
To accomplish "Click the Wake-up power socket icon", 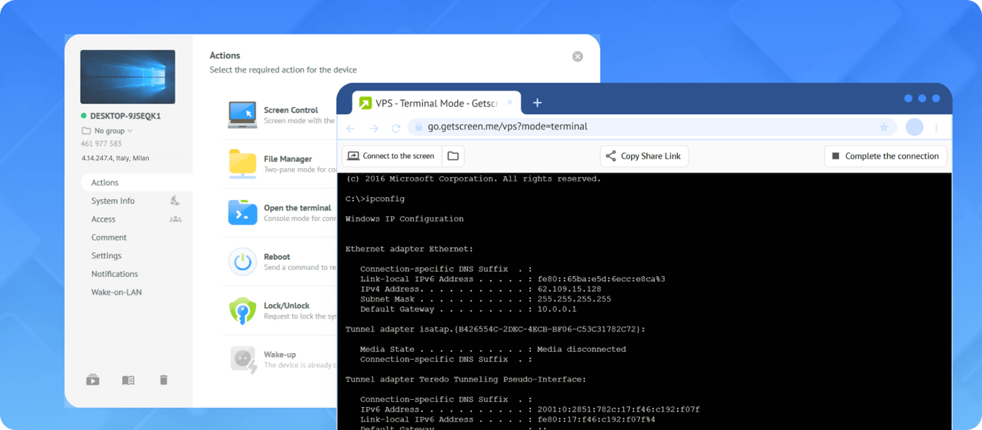I will tap(242, 357).
